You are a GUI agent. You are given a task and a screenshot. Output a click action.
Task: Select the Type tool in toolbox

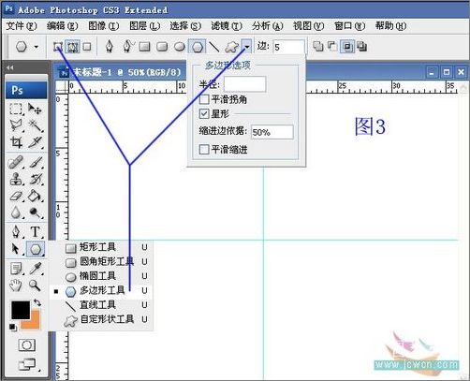35,232
